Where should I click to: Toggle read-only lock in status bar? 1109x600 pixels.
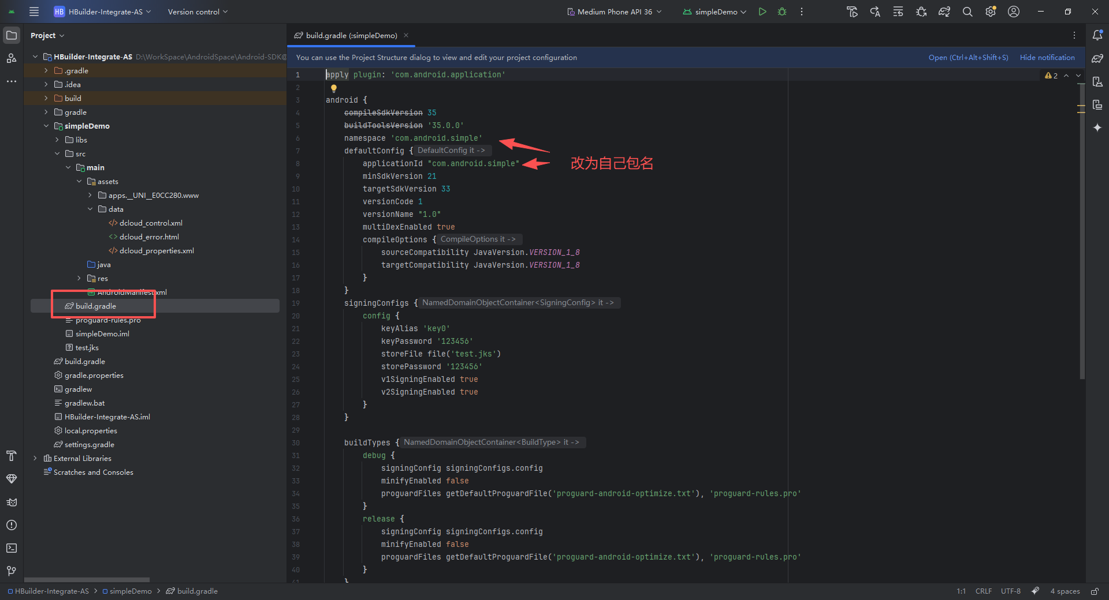(1095, 591)
